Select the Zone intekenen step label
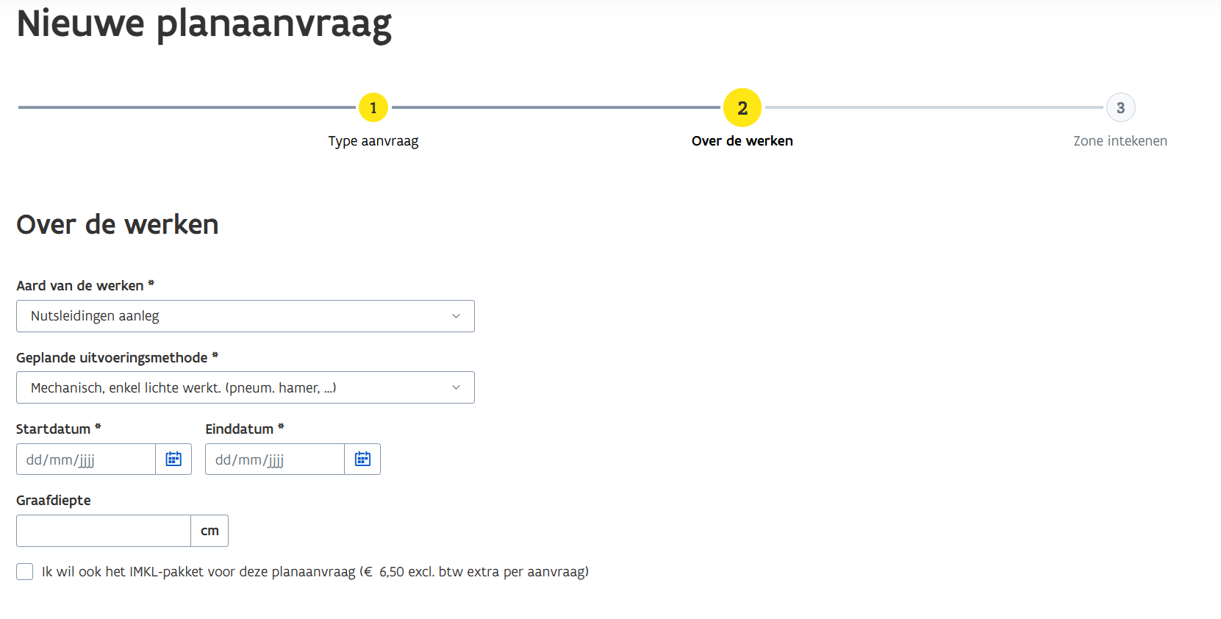 1120,141
